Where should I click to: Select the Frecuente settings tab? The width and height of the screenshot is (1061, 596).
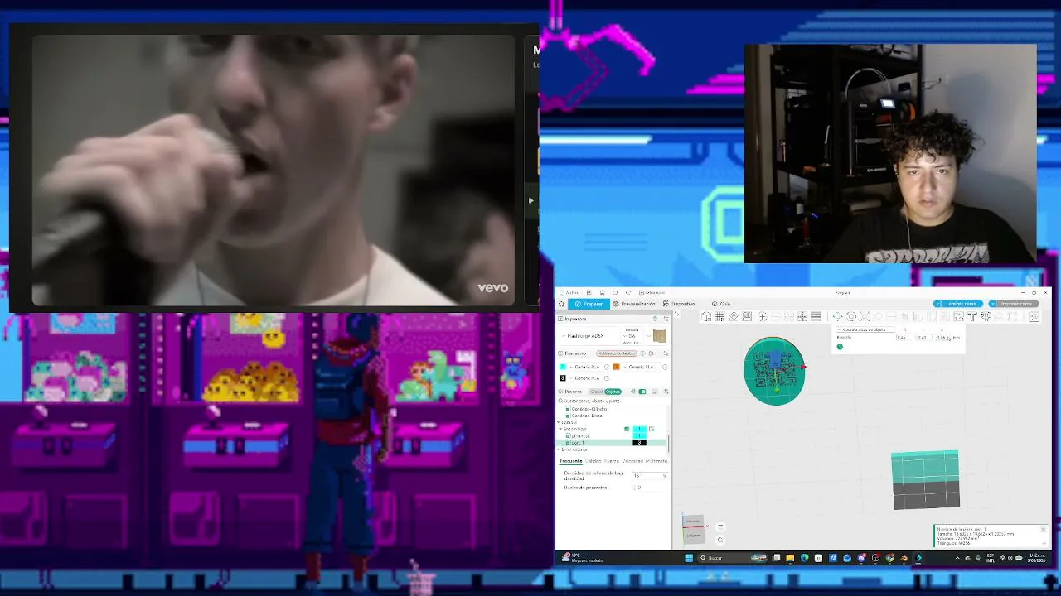(x=571, y=461)
